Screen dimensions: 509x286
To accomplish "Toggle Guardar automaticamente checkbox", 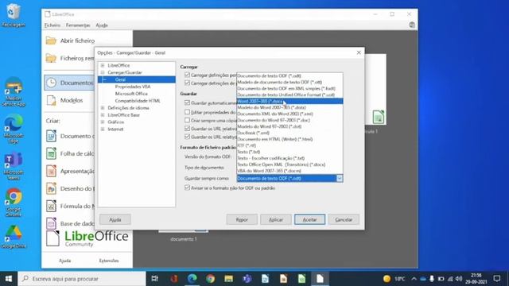I will point(187,102).
